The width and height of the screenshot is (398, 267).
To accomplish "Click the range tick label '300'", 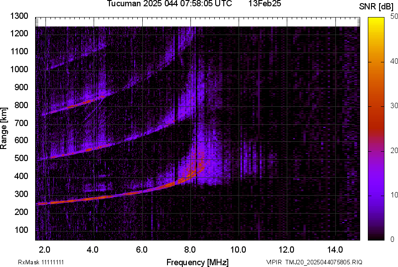I will click(x=21, y=194).
